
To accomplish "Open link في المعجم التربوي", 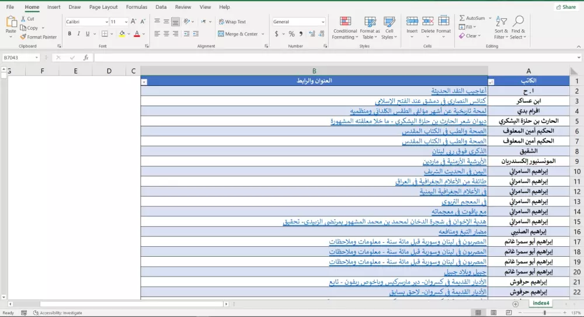I will click(x=464, y=201).
